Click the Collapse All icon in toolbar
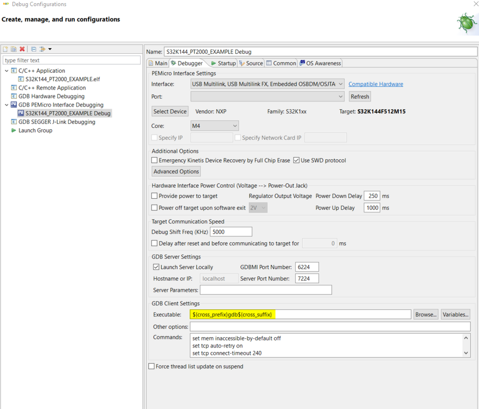479x409 pixels. (x=34, y=49)
